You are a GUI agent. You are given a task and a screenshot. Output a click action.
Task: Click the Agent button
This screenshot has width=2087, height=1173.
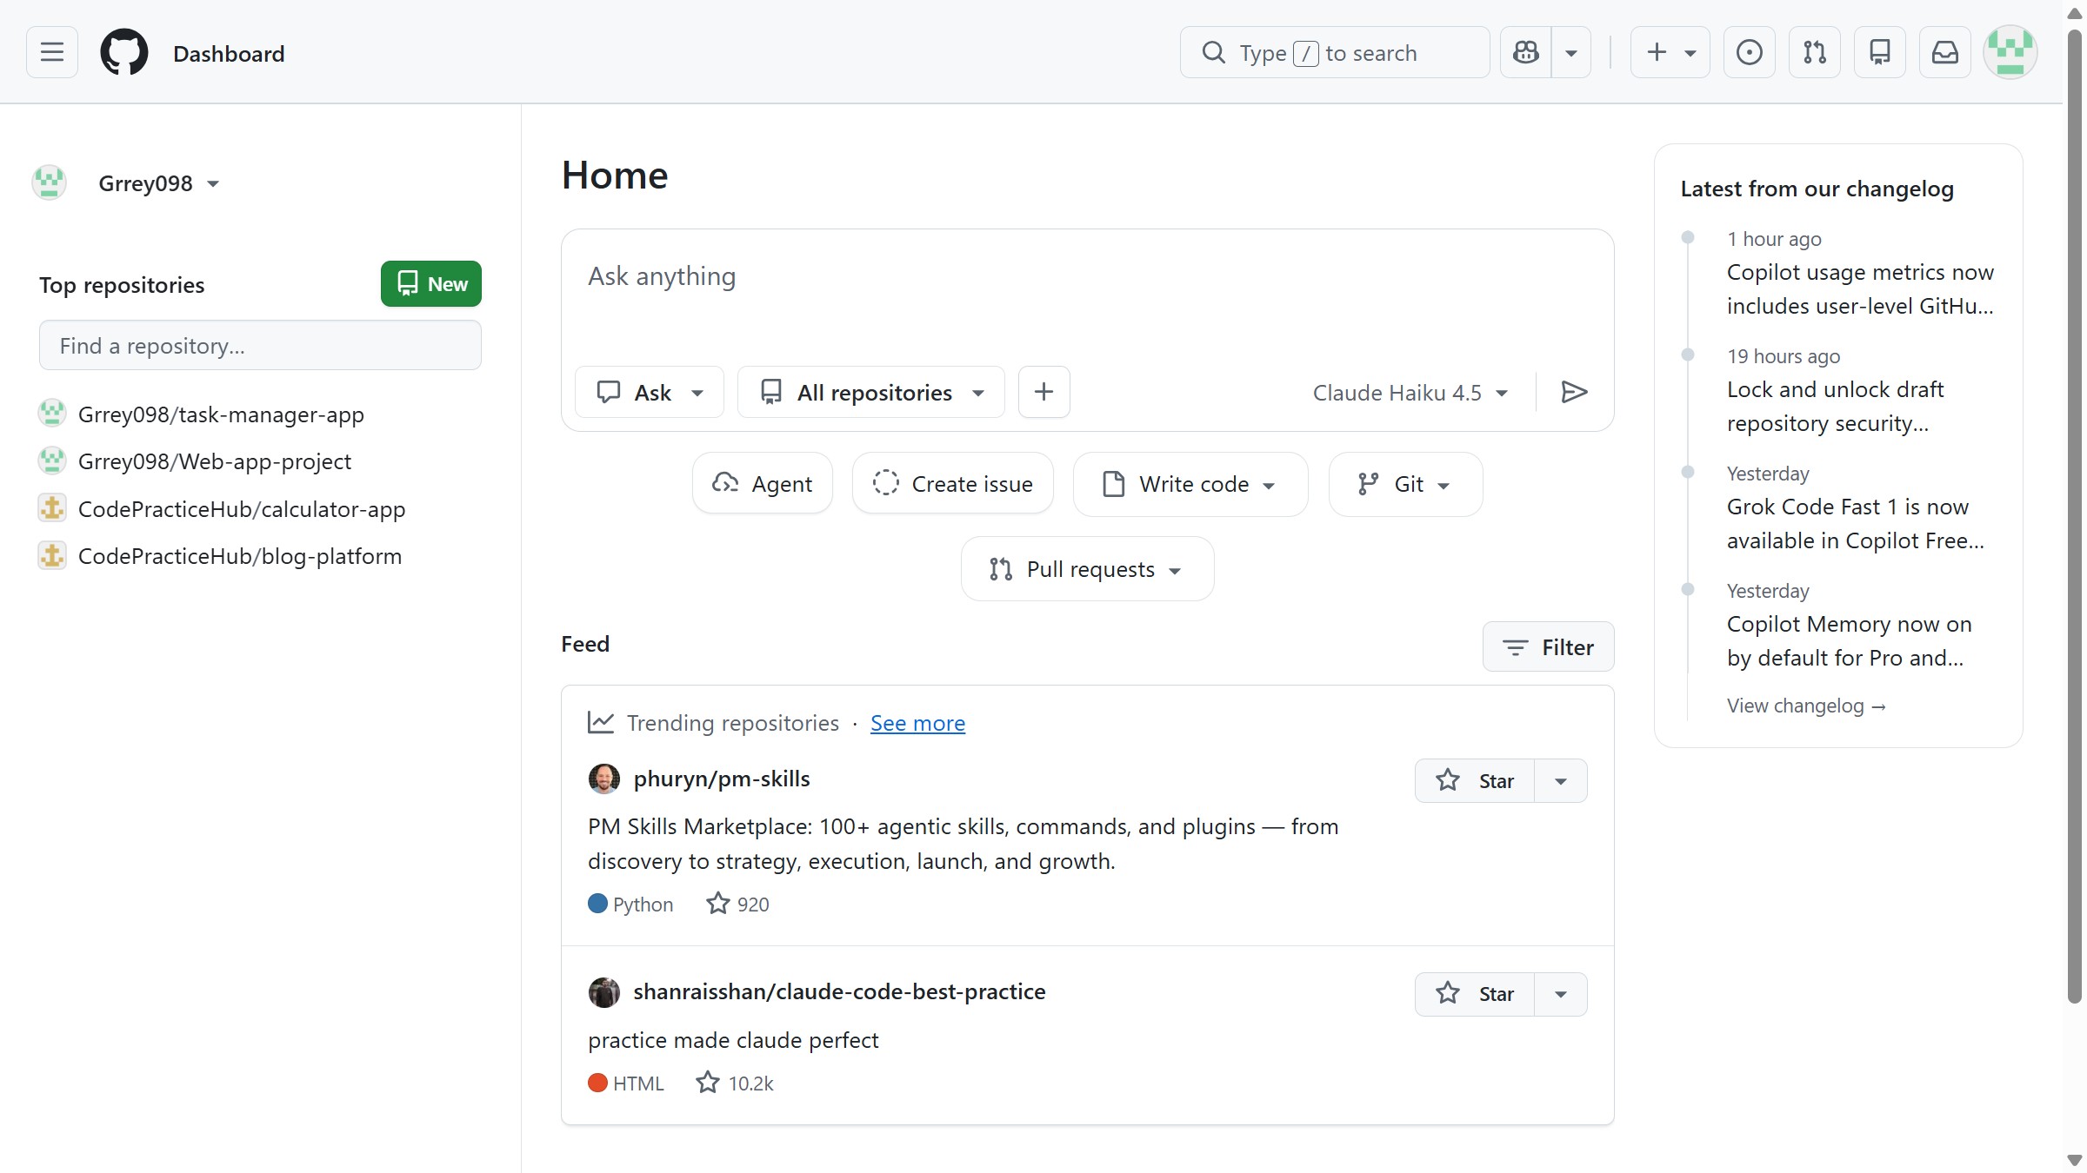click(x=763, y=483)
